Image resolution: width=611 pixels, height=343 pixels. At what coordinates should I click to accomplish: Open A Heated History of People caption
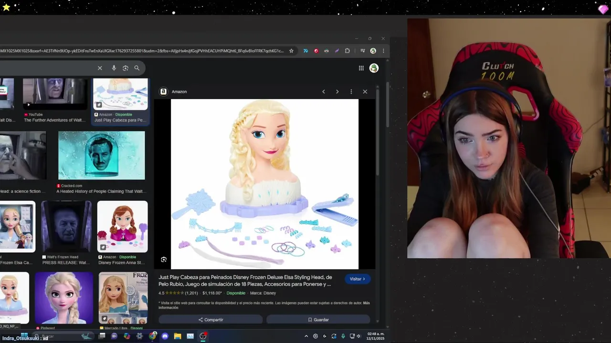click(x=100, y=192)
